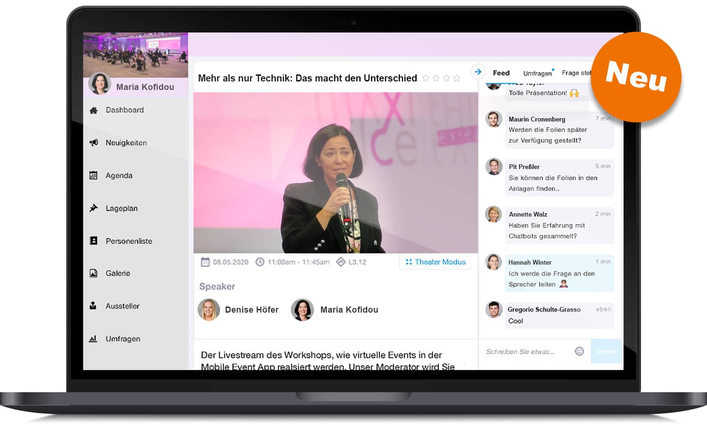Screen dimensions: 707x436
Task: Click the Aussteller icon in sidebar
Action: pyautogui.click(x=93, y=306)
